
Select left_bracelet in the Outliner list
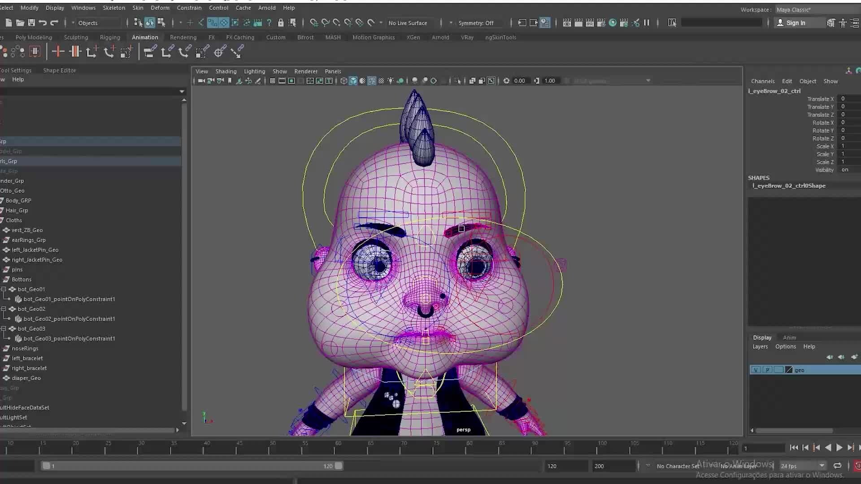click(x=28, y=358)
